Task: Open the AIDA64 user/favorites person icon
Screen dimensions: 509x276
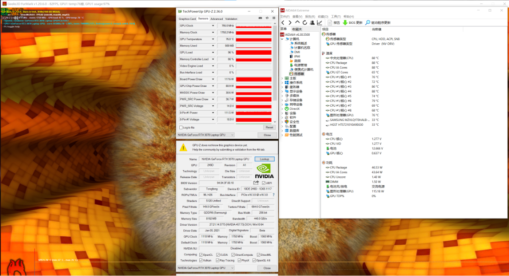Action: (x=312, y=22)
